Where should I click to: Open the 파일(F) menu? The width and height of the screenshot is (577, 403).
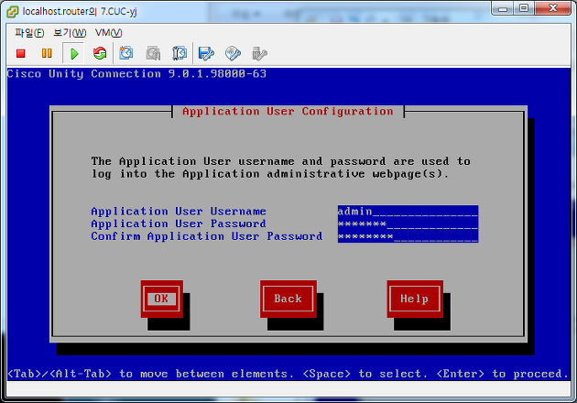tap(29, 33)
